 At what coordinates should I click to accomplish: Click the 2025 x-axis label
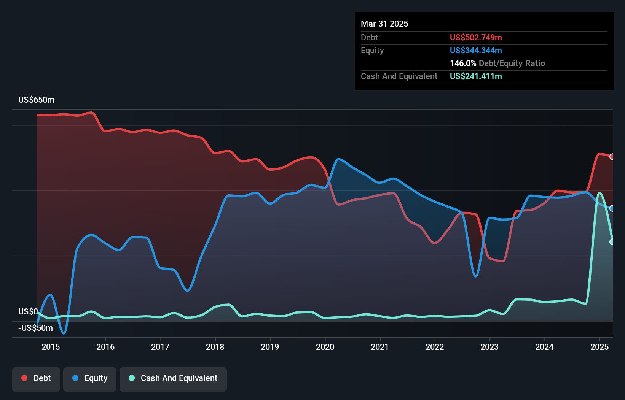pyautogui.click(x=599, y=347)
